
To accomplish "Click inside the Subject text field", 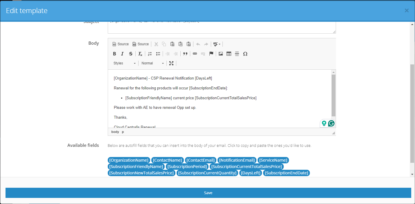I will pyautogui.click(x=222, y=27).
